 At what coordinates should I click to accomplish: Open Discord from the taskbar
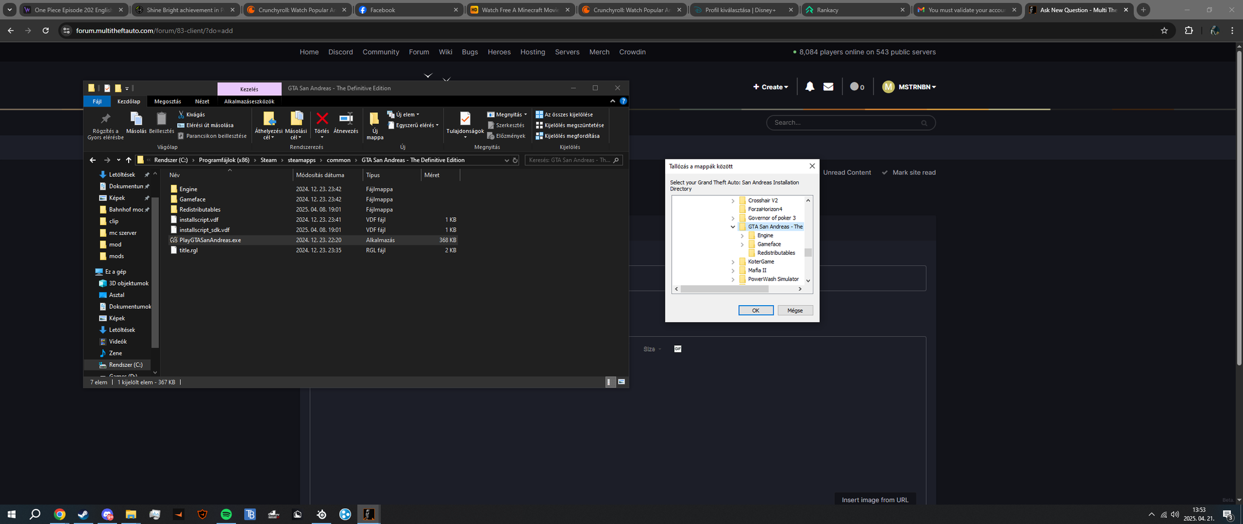click(x=107, y=514)
